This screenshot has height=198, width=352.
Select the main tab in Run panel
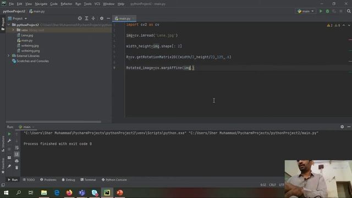coord(26,127)
